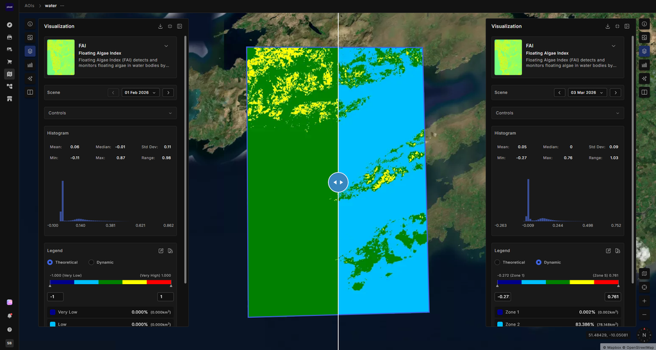
Task: Click the purple app icon in left sidebar
Action: click(9, 303)
